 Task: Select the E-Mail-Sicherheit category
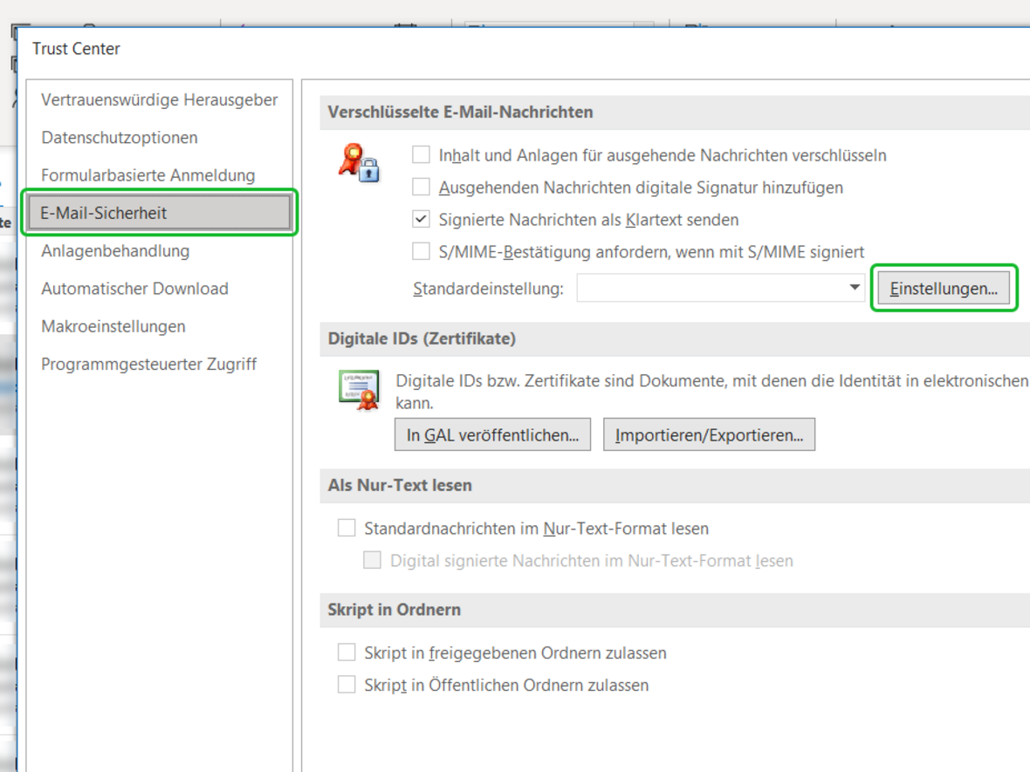(x=159, y=213)
